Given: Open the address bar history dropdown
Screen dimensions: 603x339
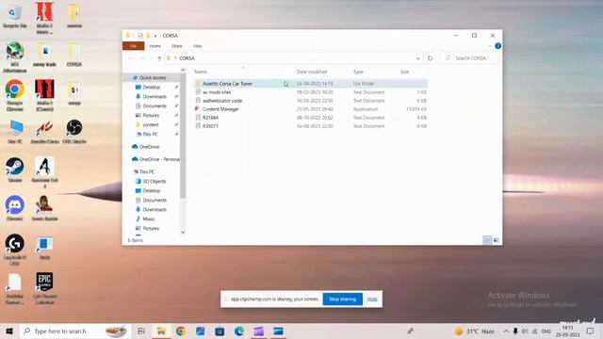Looking at the screenshot, I should (x=418, y=58).
